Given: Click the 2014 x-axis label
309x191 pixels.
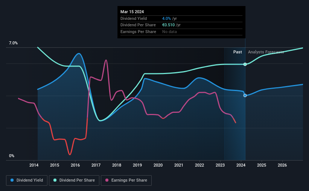Looking at the screenshot, I should [34, 165].
